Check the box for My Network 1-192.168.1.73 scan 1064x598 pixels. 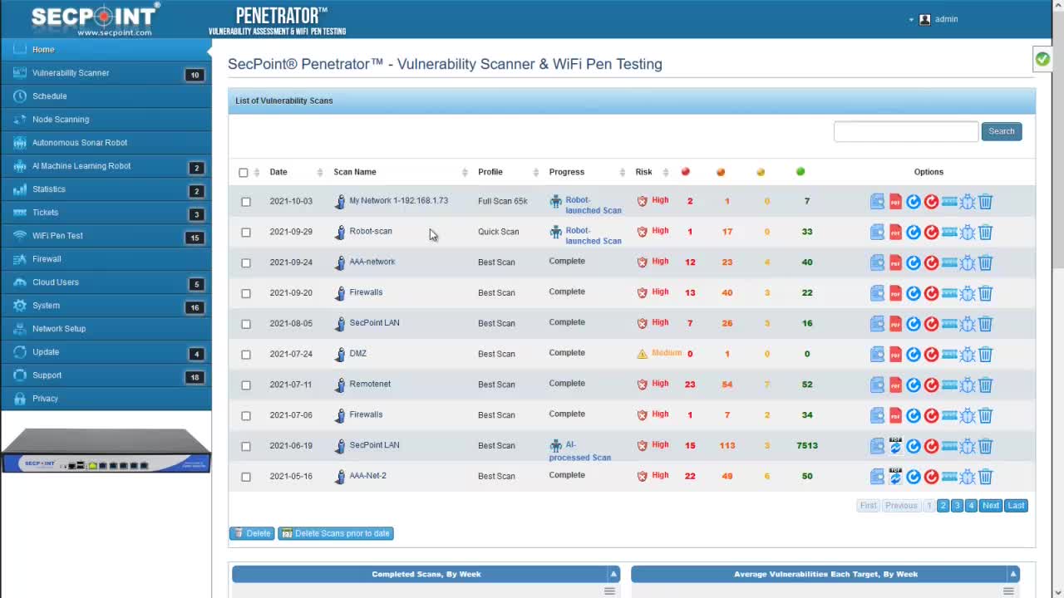coord(246,202)
